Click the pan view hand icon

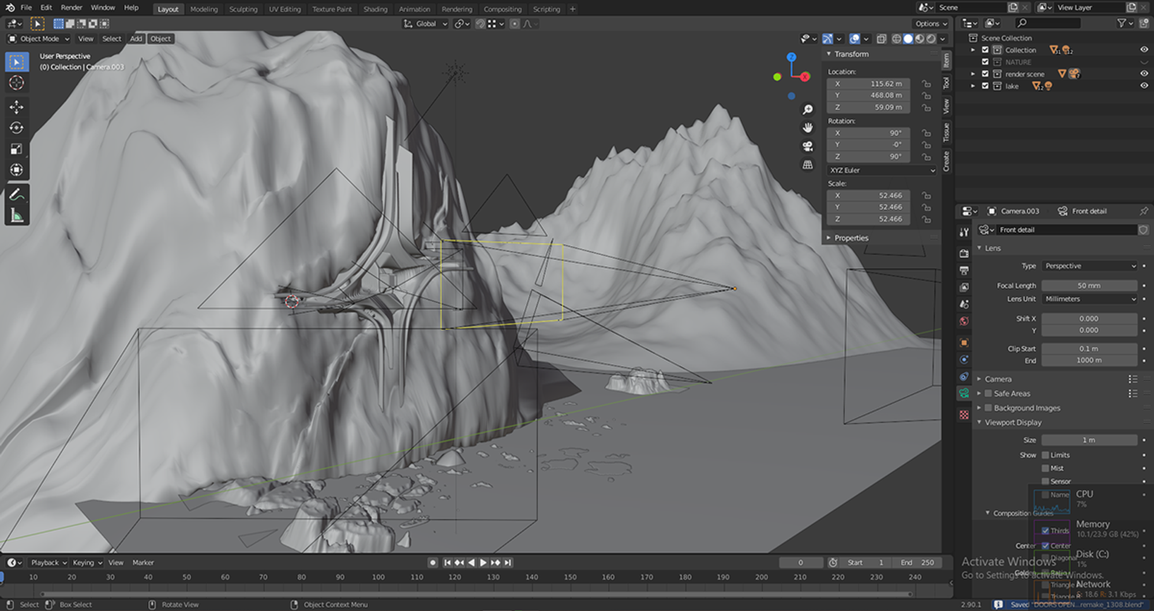click(808, 127)
